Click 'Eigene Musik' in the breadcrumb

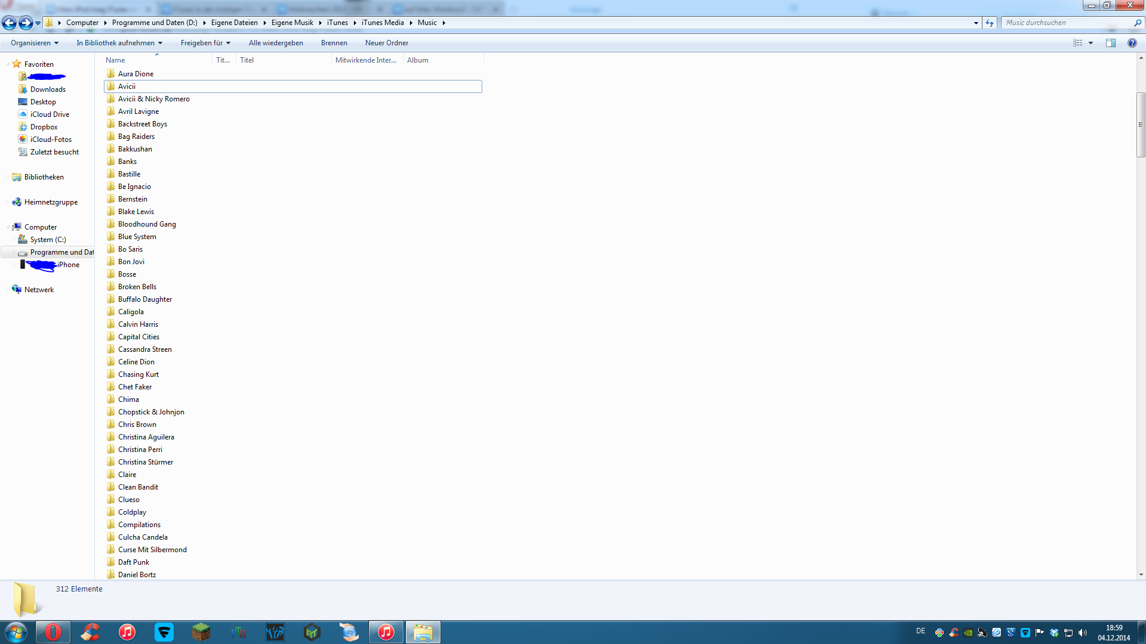tap(292, 23)
